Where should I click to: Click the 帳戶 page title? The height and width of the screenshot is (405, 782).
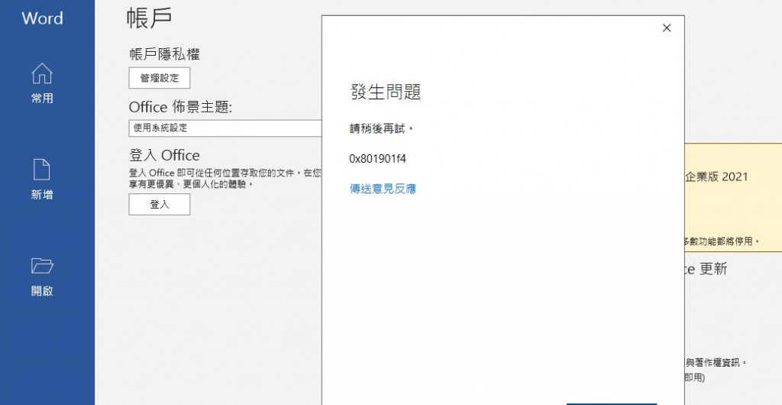[x=150, y=18]
